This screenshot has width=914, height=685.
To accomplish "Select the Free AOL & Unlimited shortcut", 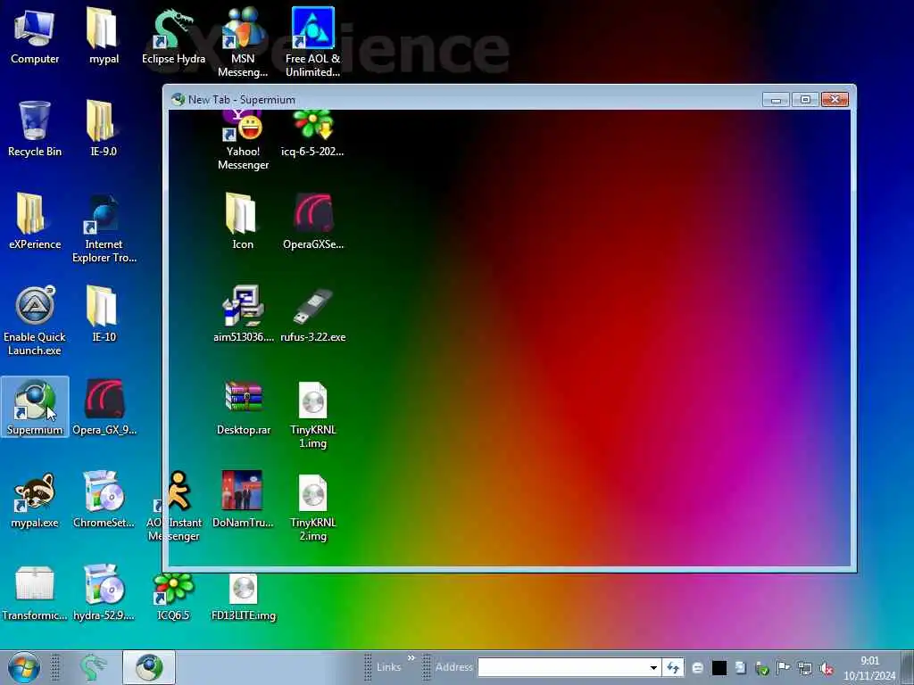I will (312, 42).
